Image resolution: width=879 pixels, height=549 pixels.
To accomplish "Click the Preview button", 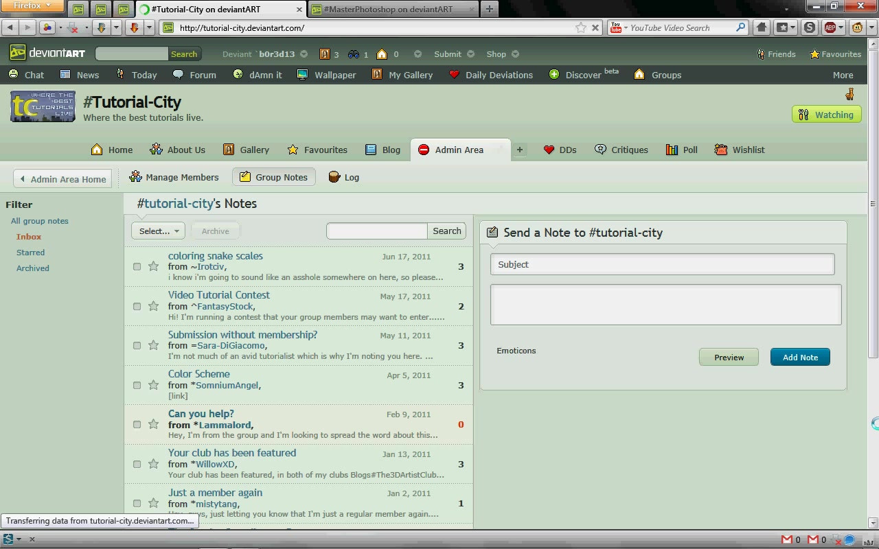I will pyautogui.click(x=729, y=357).
